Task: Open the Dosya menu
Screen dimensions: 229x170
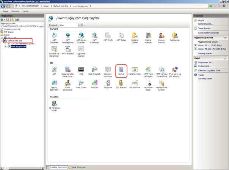Action: (x=5, y=11)
